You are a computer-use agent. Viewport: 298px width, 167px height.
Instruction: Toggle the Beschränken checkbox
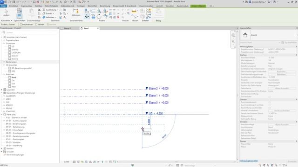21,25
